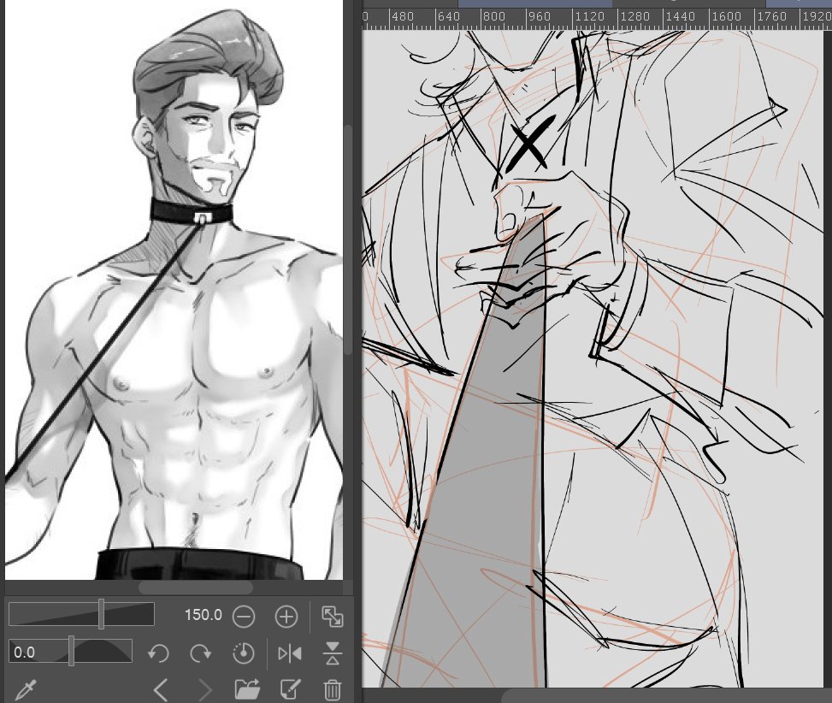Image resolution: width=832 pixels, height=703 pixels.
Task: Go to the previous Sub View image
Action: click(161, 689)
